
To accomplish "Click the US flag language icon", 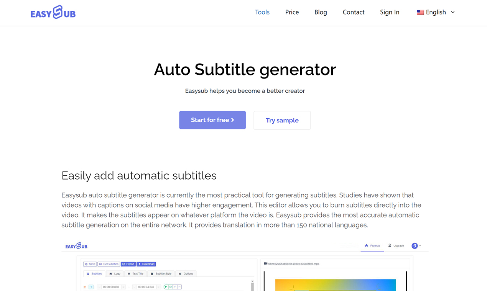I will pyautogui.click(x=420, y=12).
